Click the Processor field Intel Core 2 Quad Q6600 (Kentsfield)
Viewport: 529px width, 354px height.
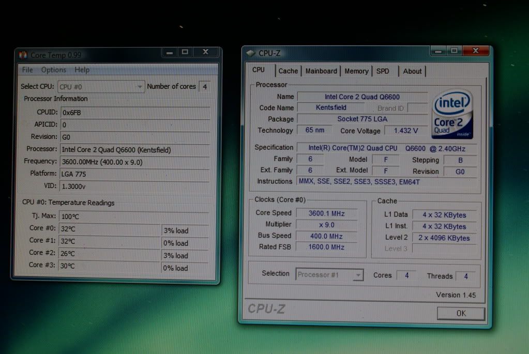pos(135,150)
